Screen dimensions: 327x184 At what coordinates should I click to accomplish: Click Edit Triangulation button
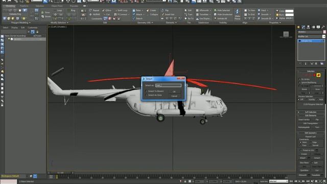[x=311, y=123]
